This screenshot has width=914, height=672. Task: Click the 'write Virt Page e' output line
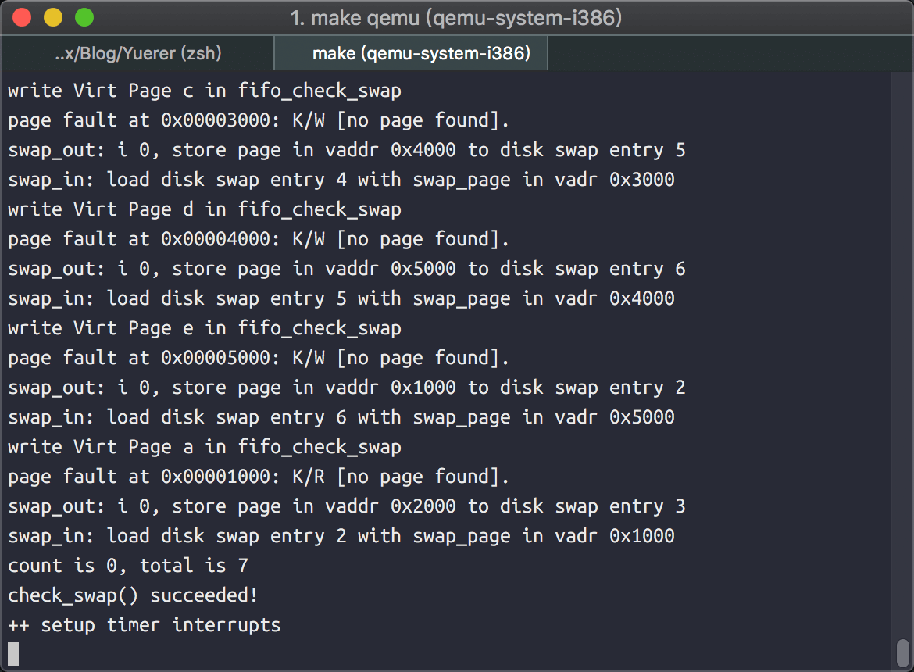(205, 328)
